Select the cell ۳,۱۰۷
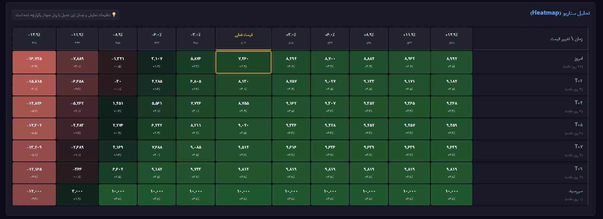 click(157, 62)
